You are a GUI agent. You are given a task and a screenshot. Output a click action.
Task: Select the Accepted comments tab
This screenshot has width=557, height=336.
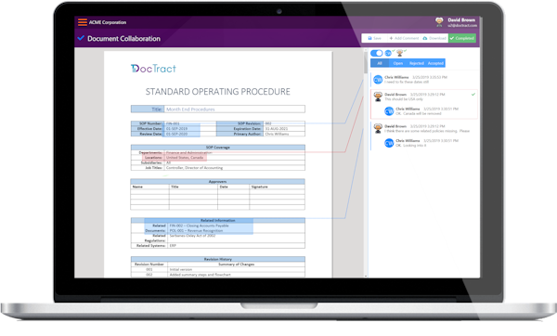tap(435, 63)
